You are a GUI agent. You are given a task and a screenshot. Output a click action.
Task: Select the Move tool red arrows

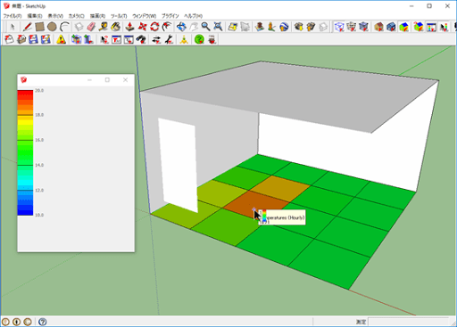coord(142,27)
